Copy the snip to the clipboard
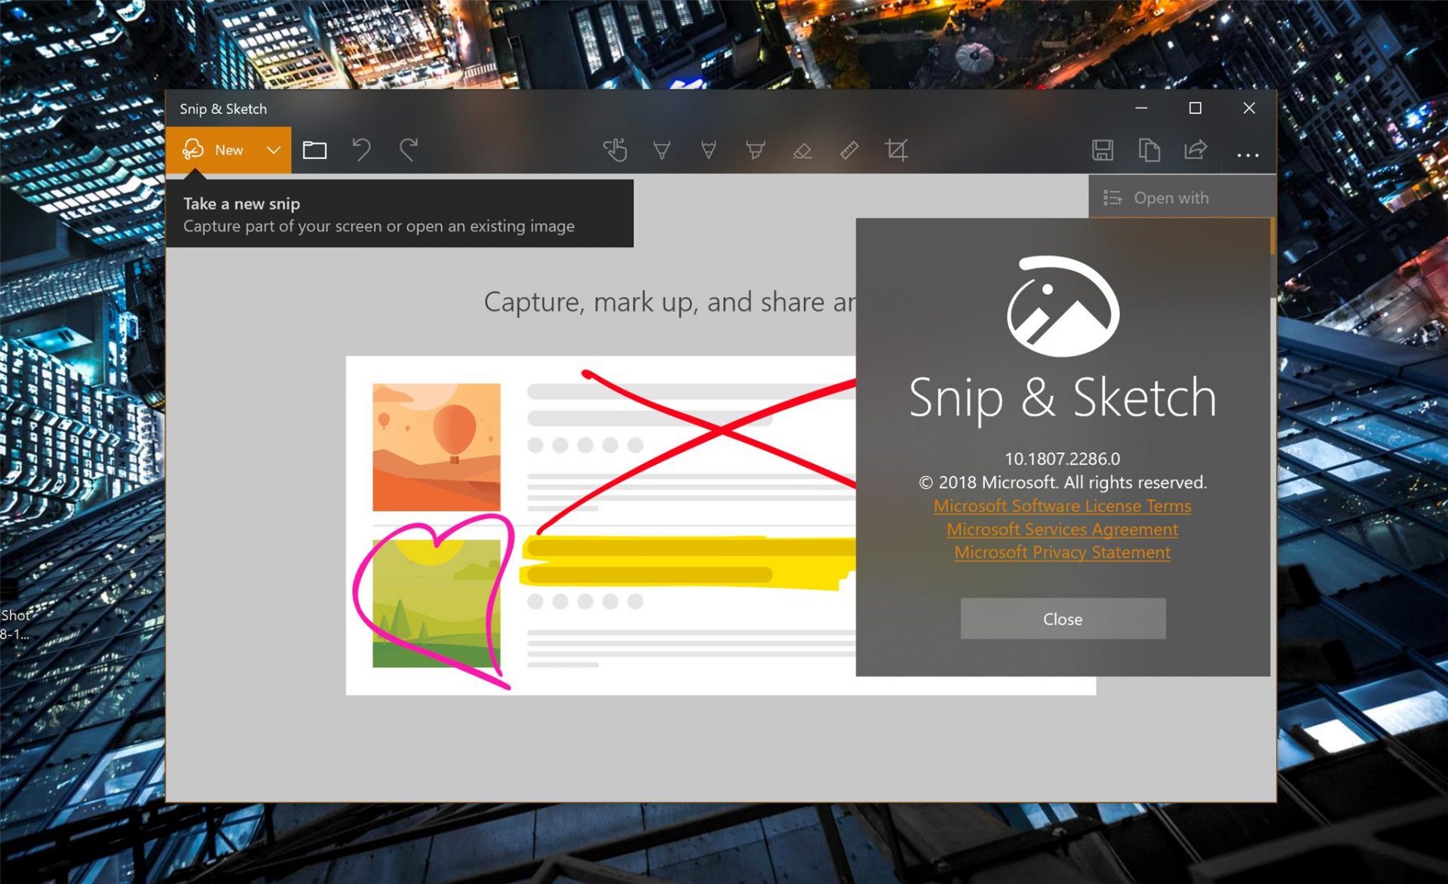Screen dimensions: 1448x884 1149,150
